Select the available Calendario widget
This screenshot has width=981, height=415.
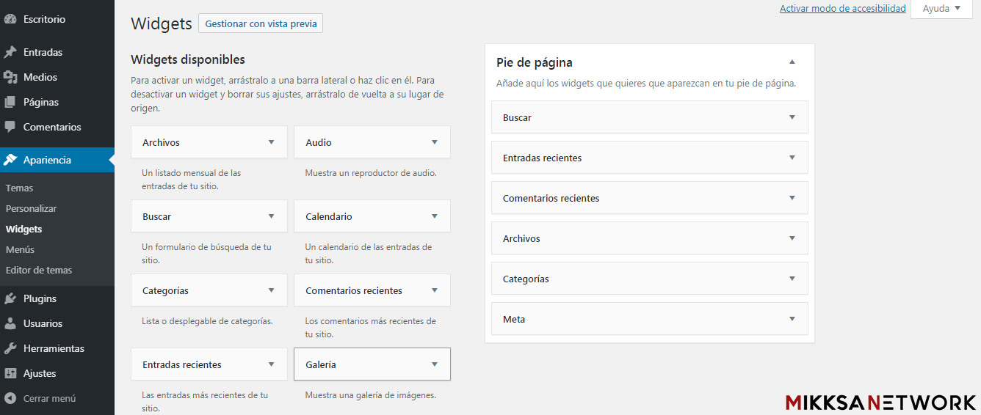[329, 216]
